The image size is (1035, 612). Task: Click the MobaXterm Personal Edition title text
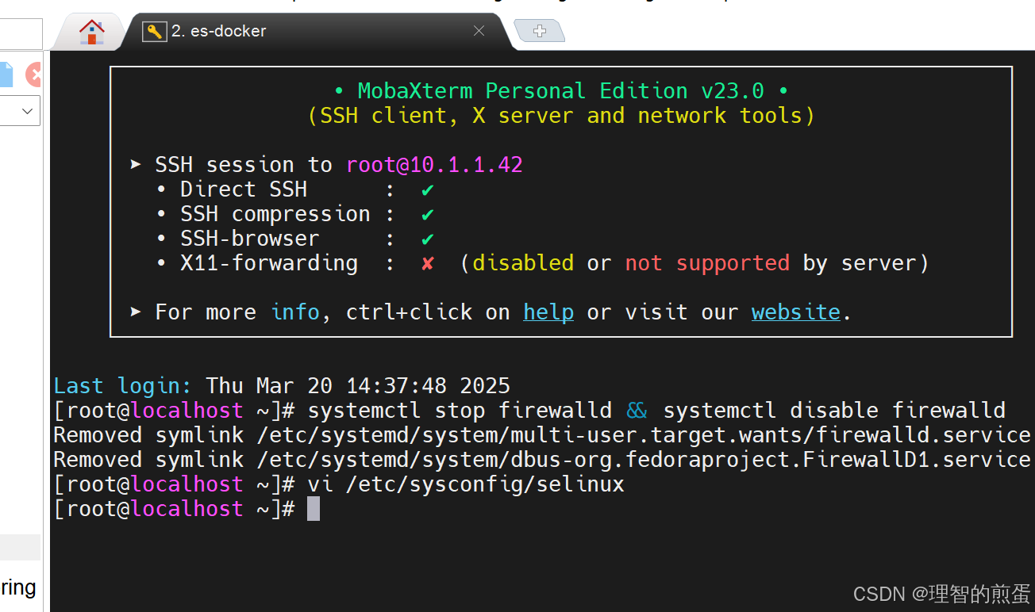point(561,91)
